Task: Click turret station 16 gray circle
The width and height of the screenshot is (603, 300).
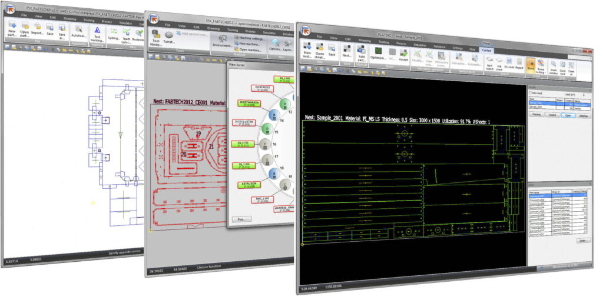Action: pos(264,144)
